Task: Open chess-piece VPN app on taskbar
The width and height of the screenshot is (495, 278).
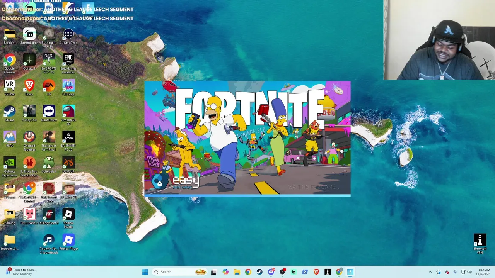Action: point(328,272)
